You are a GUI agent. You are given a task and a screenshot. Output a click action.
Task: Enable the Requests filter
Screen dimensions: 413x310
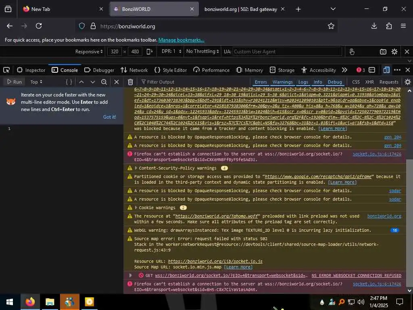pyautogui.click(x=389, y=82)
